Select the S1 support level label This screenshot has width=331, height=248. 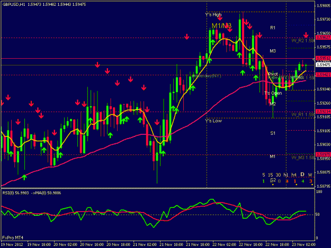click(x=273, y=133)
